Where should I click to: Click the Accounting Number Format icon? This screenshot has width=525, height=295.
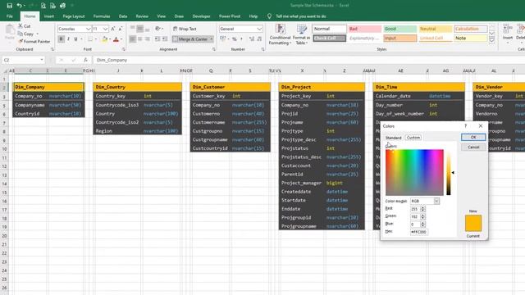pyautogui.click(x=222, y=39)
